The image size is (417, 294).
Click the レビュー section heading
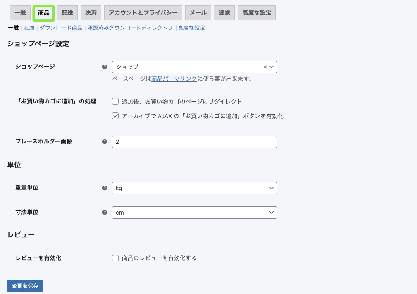(x=21, y=235)
